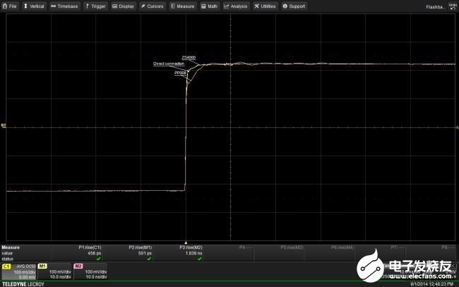This screenshot has width=459, height=287.
Task: Open the Math menu
Action: (x=210, y=6)
